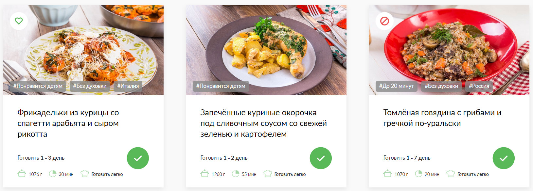Click the chef hat icon on beef buckwheat card
The image size is (533, 191).
tap(451, 173)
